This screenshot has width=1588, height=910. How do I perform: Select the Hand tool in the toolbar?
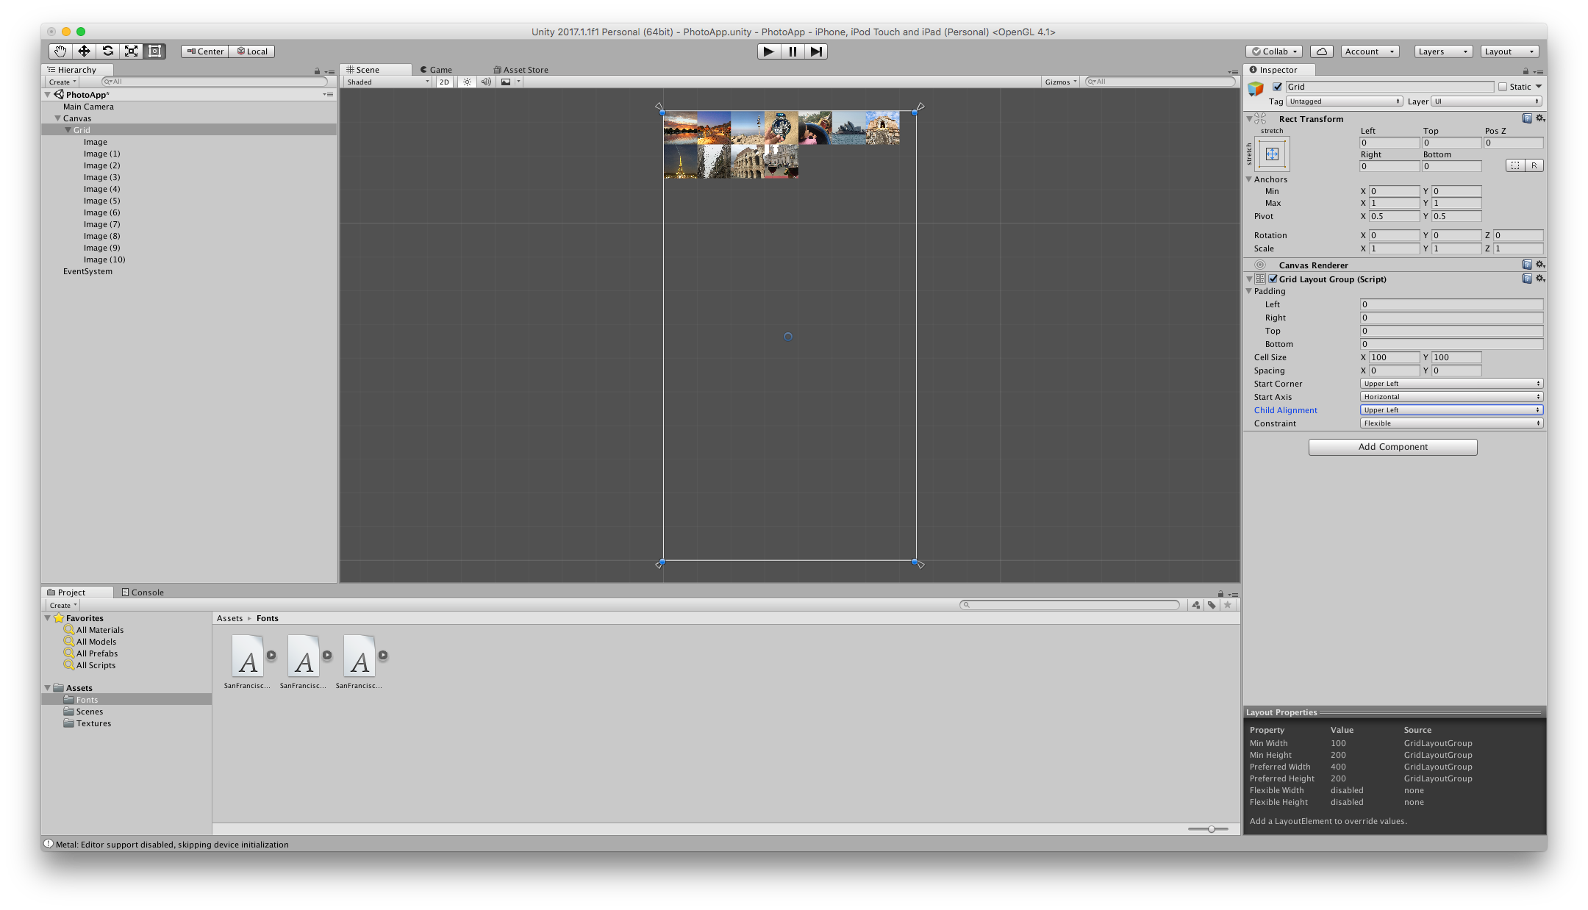pos(60,51)
